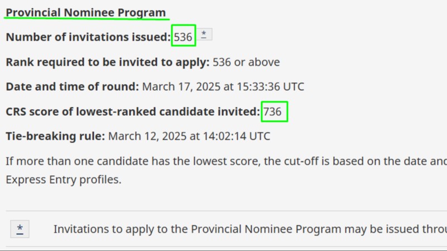Select the green-boxed 536 invitations number
This screenshot has height=251, width=447.
(x=183, y=37)
